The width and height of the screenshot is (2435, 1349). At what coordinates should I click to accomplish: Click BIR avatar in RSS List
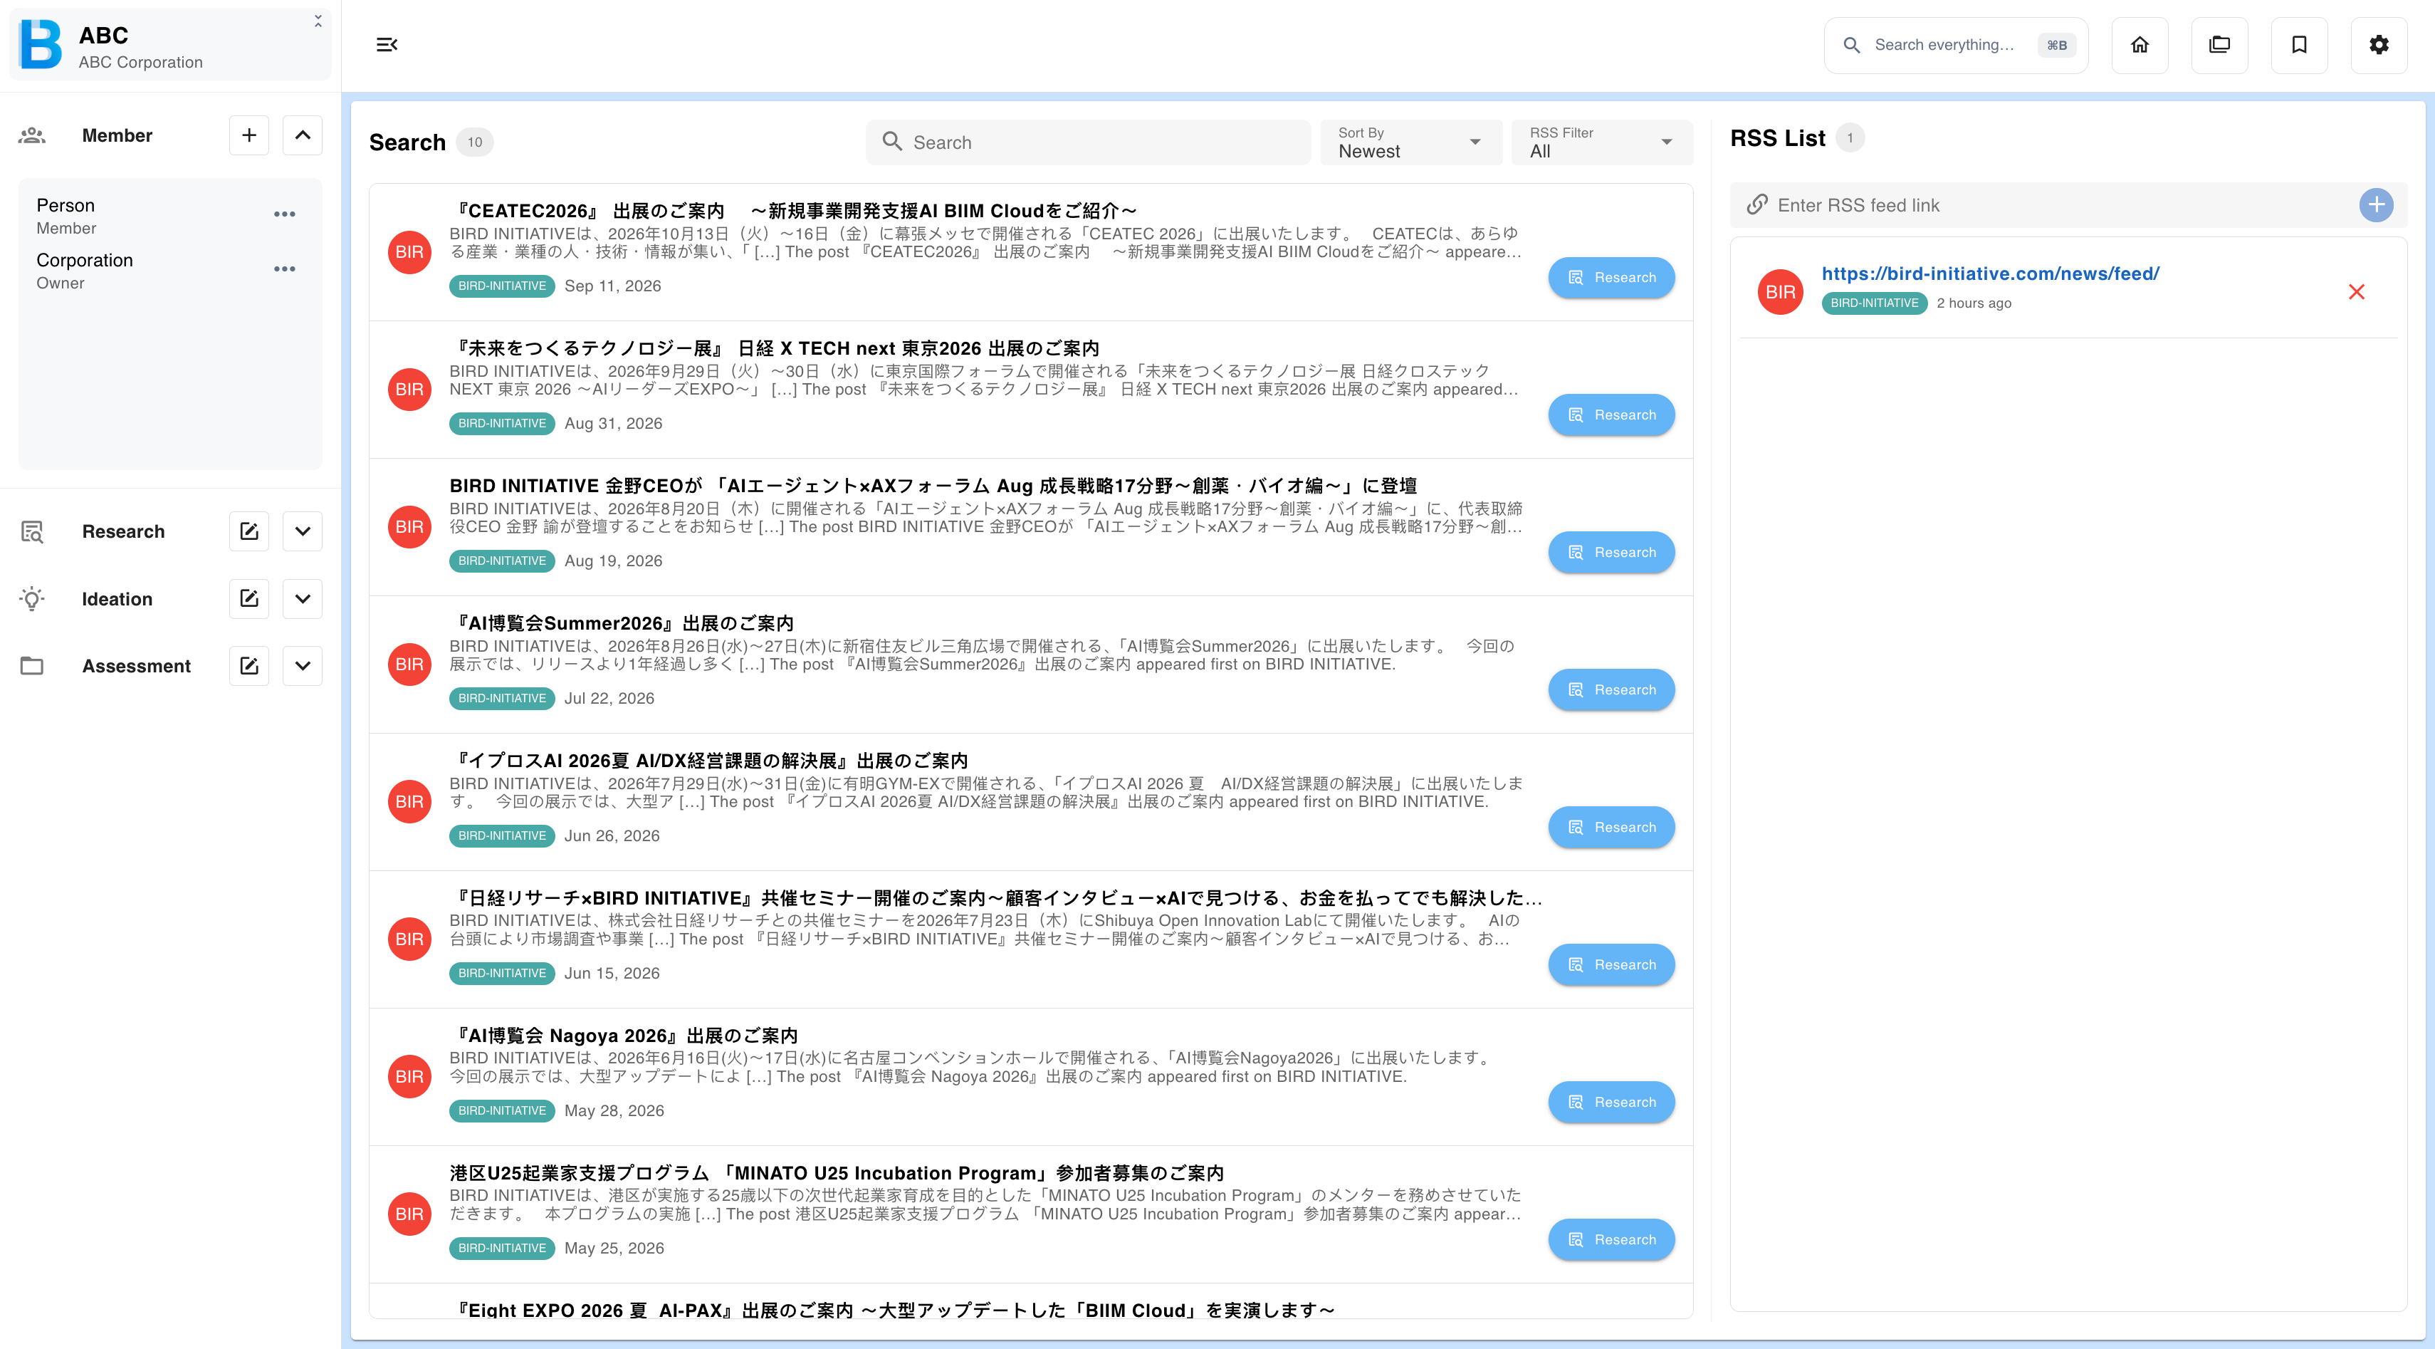pos(1780,292)
